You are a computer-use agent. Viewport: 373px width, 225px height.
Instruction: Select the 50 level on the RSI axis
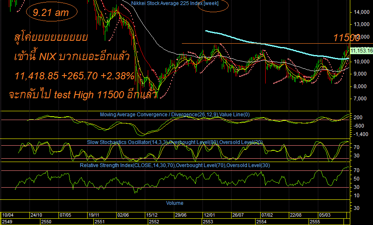click(356, 179)
